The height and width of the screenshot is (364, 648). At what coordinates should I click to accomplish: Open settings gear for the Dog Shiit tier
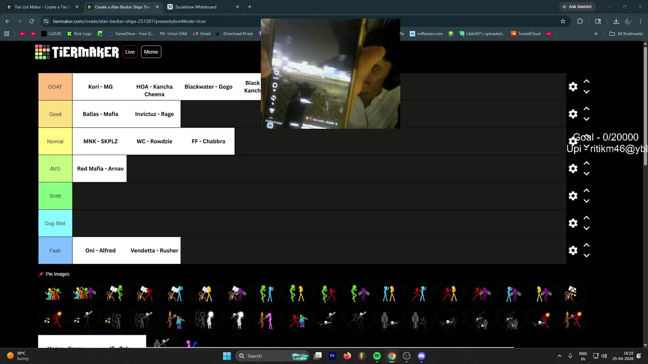click(x=573, y=223)
